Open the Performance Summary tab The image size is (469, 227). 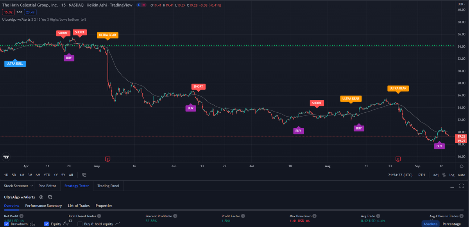pos(43,206)
